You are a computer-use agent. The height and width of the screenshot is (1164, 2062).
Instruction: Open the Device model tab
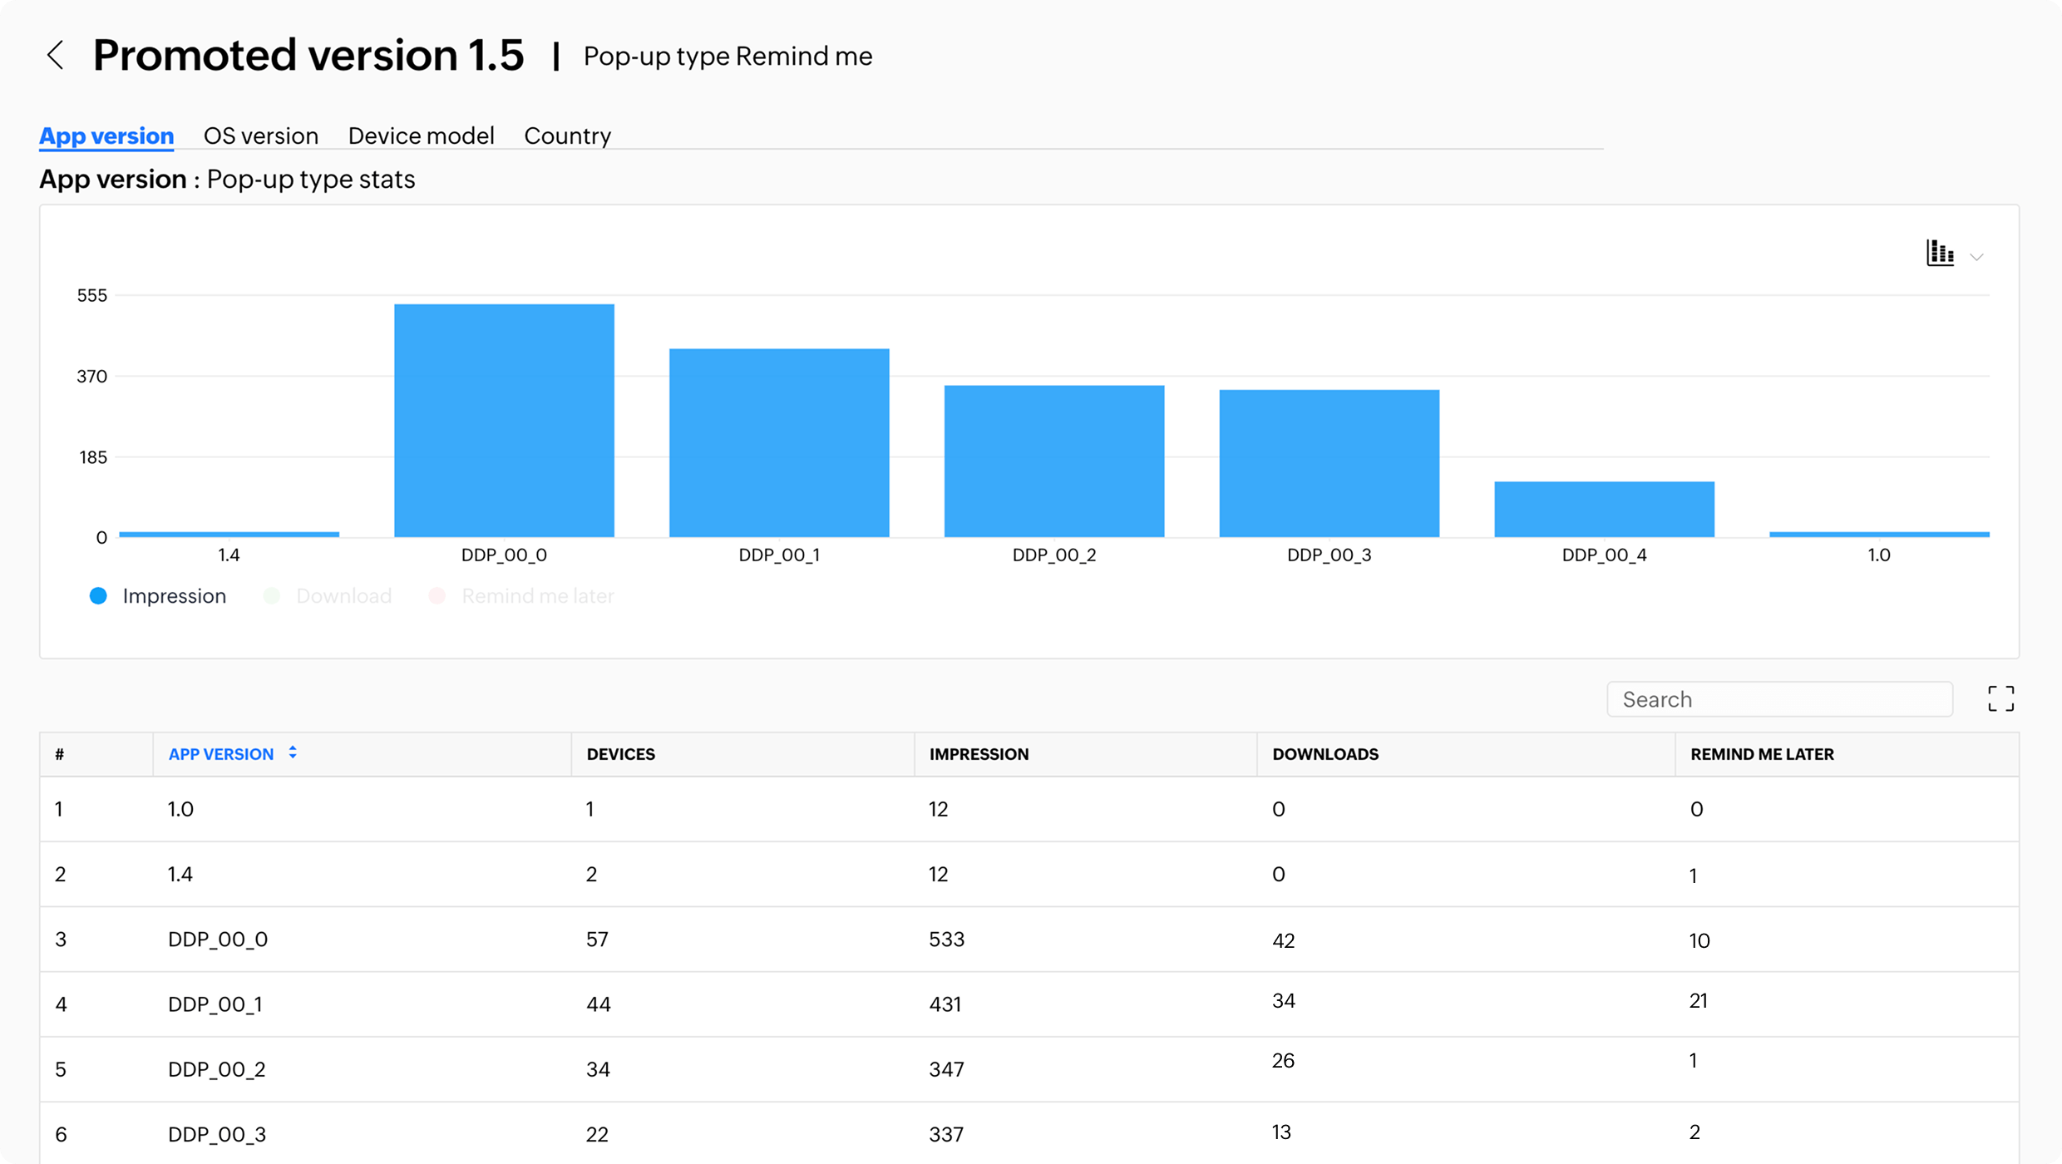tap(421, 136)
